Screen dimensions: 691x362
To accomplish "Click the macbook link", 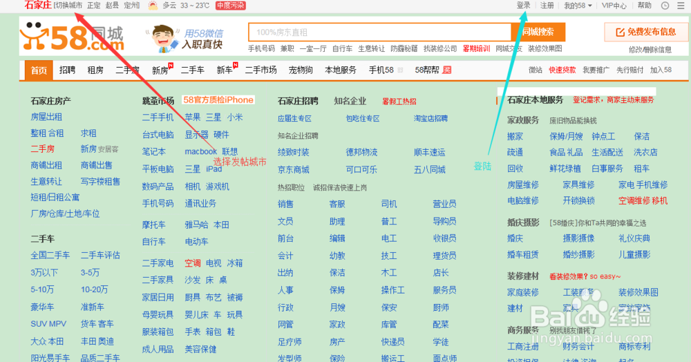I will 200,151.
